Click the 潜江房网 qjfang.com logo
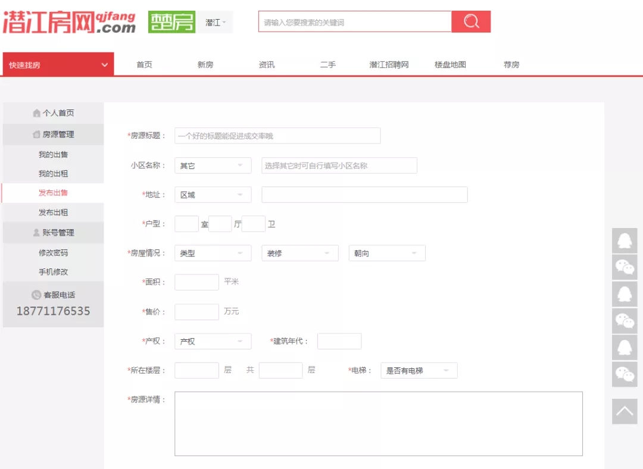Screen dimensions: 643x469 69,23
